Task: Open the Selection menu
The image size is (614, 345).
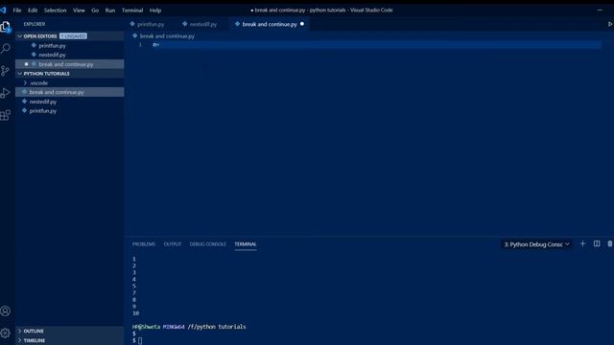Action: coord(56,11)
